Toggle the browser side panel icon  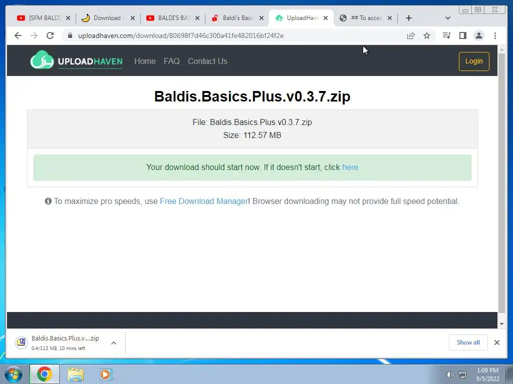point(462,35)
